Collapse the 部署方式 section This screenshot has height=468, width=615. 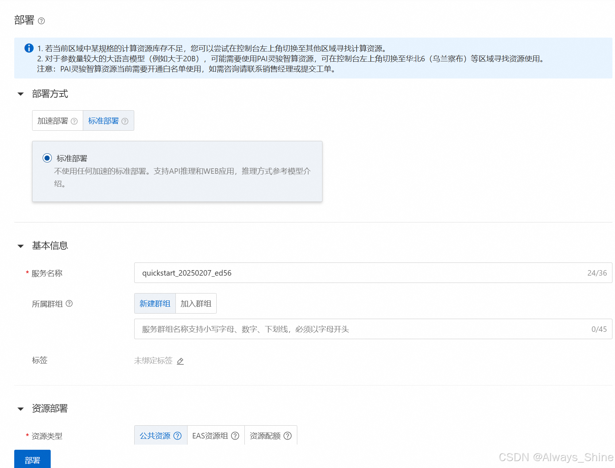coord(21,94)
